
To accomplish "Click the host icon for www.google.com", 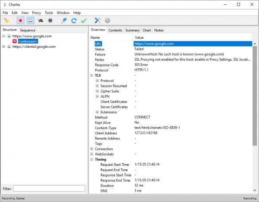I will tap(9, 36).
